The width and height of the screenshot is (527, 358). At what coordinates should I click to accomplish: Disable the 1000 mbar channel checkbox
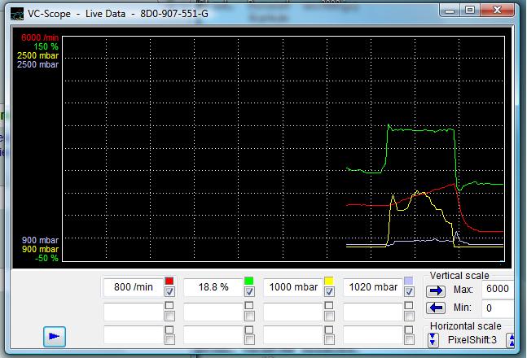[329, 292]
